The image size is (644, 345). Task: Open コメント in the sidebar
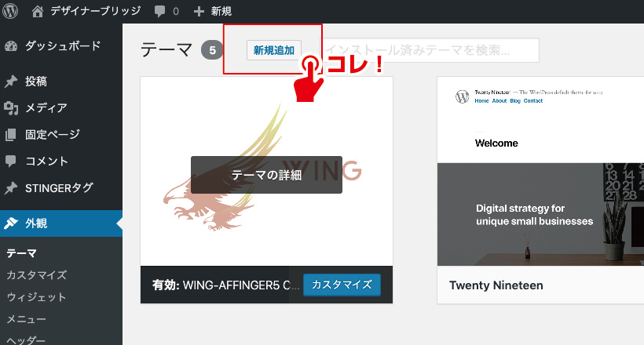coord(46,162)
